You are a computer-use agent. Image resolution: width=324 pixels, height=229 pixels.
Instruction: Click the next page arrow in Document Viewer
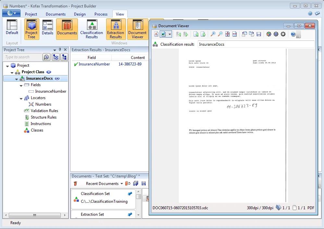[x=203, y=34]
